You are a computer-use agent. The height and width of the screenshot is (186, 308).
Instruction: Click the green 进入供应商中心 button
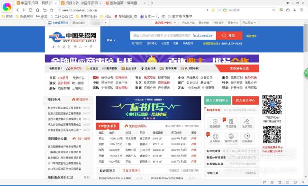click(x=217, y=100)
